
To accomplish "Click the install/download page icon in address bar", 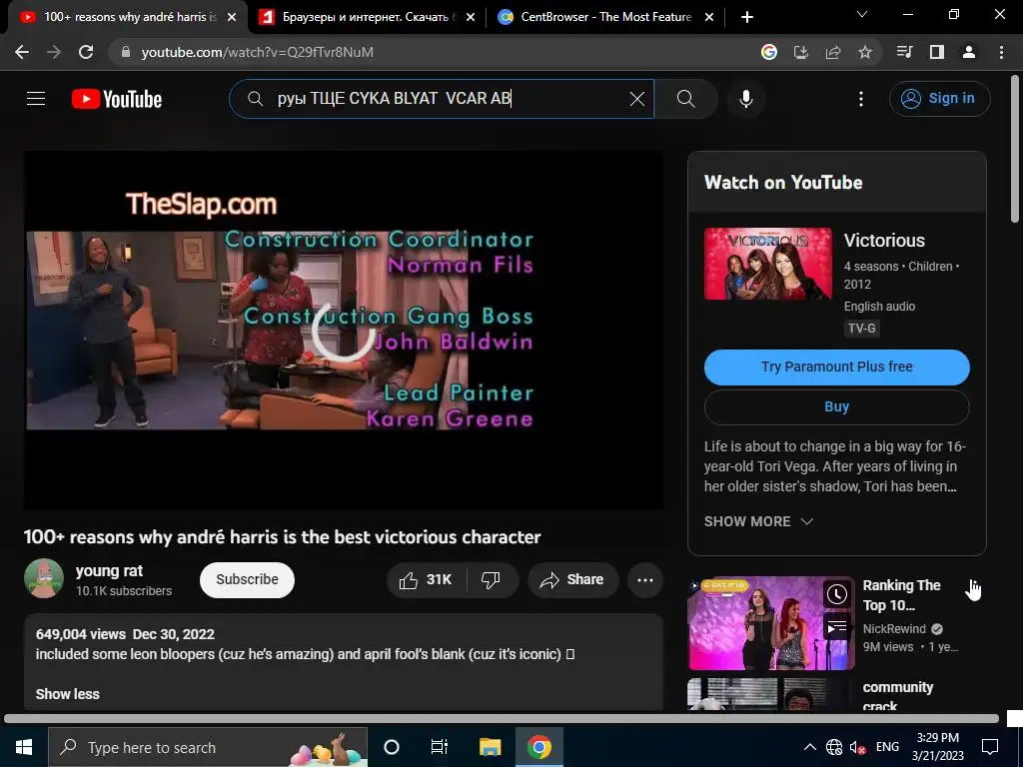I will [x=801, y=52].
